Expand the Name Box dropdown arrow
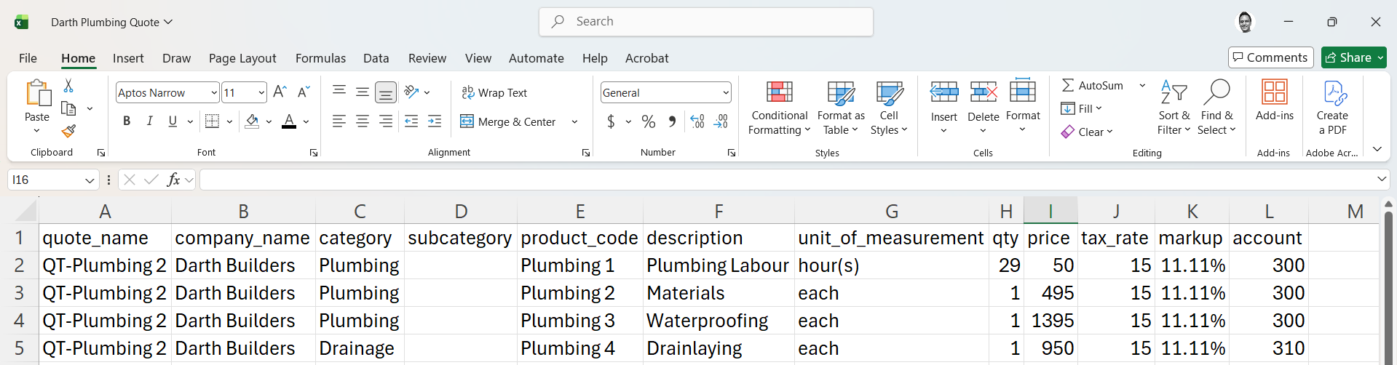The height and width of the screenshot is (365, 1397). click(x=90, y=180)
